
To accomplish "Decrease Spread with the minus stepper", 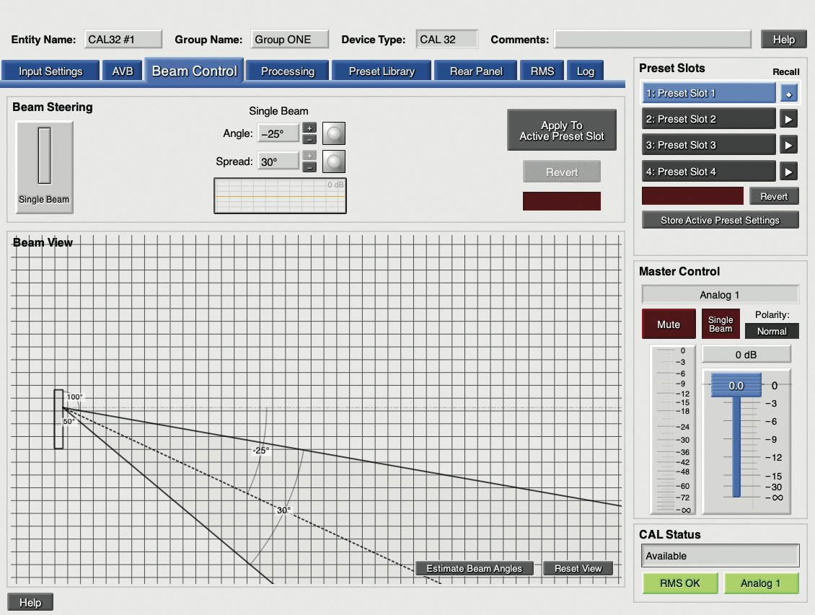I will [x=309, y=167].
